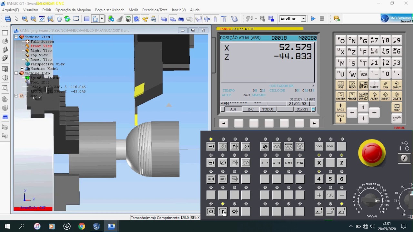The height and width of the screenshot is (232, 413).
Task: Toggle the TOOL button on operator panel
Action: click(330, 146)
